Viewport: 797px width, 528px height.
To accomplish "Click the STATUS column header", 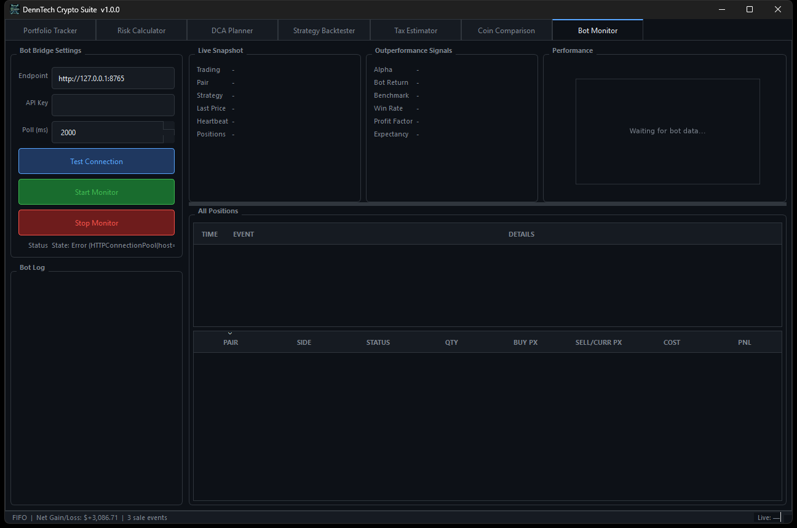I will point(378,342).
